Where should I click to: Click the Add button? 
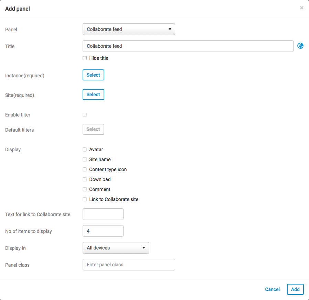click(x=295, y=289)
